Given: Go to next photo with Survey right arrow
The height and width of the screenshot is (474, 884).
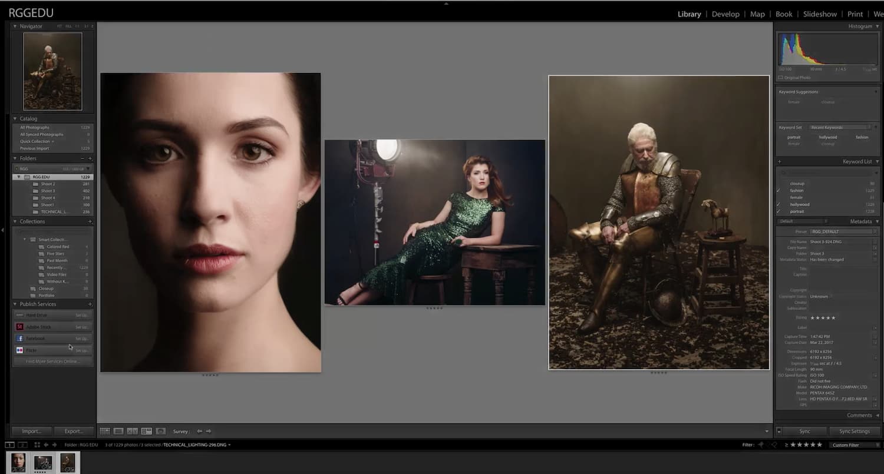Looking at the screenshot, I should click(209, 431).
